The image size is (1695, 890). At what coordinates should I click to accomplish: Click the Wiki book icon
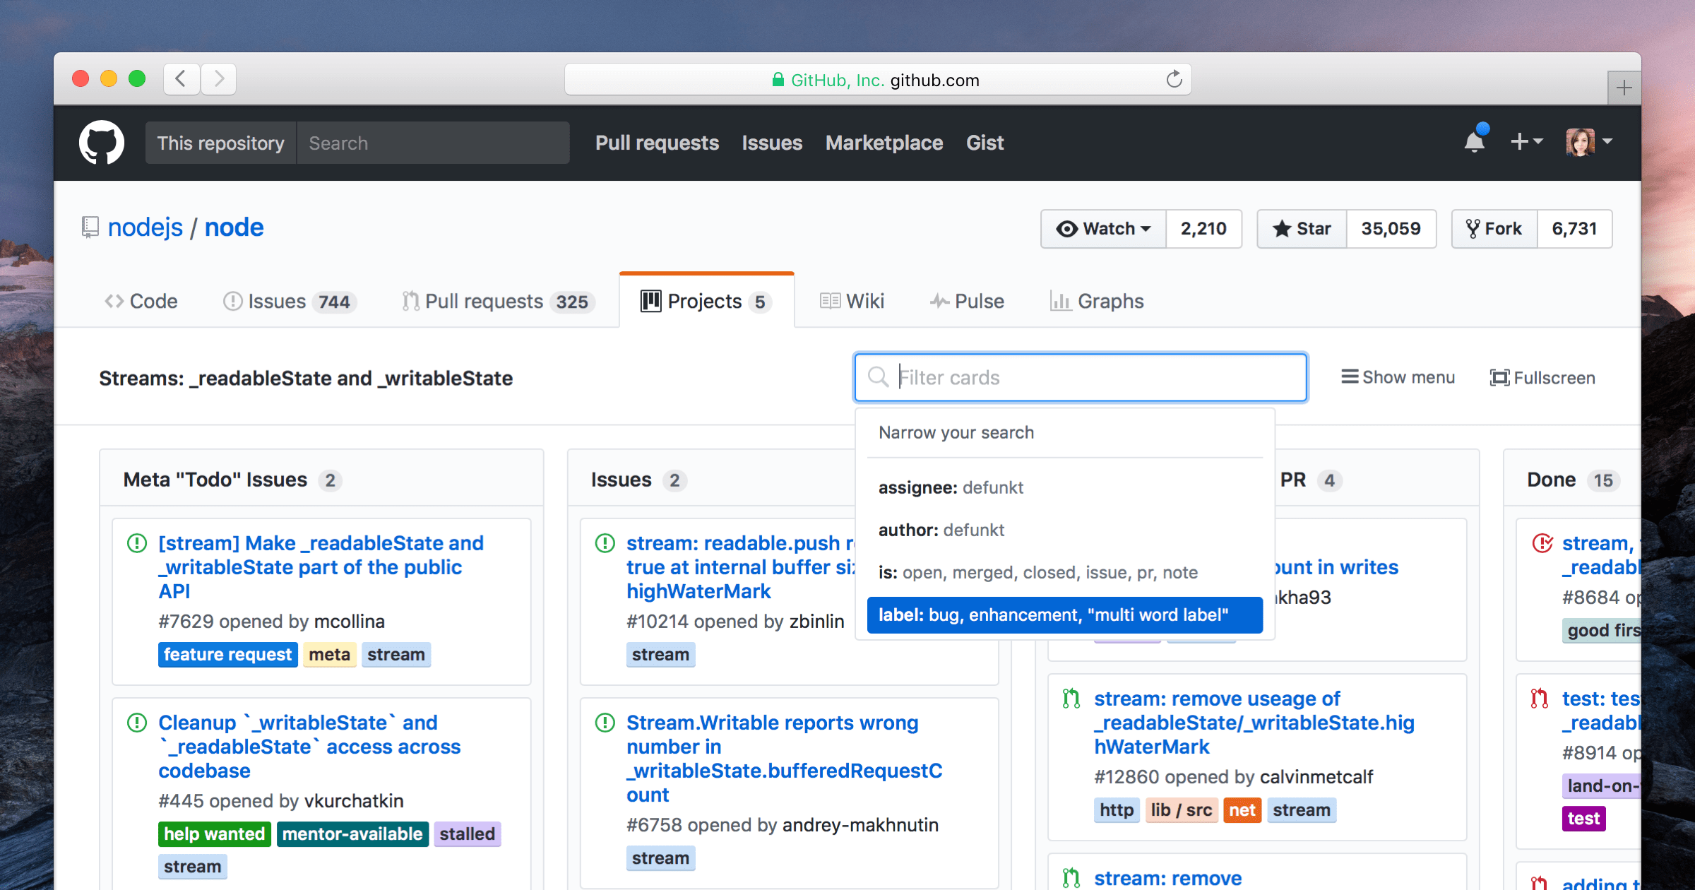[x=829, y=300]
